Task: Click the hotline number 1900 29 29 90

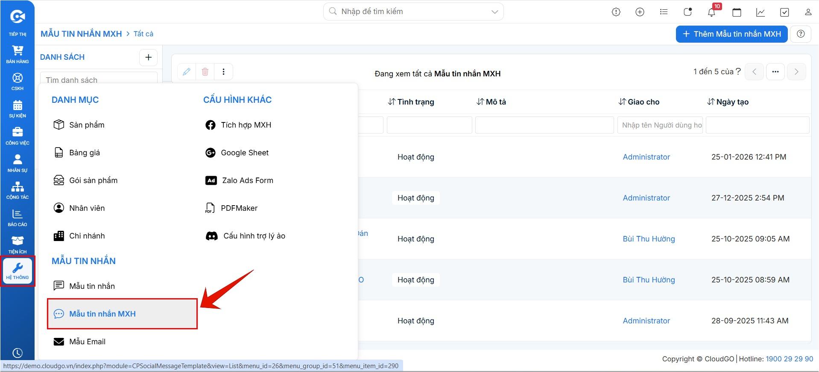Action: (x=789, y=359)
